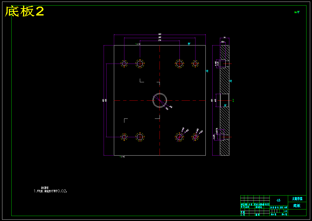Click the yellow title text 底板2

(24, 12)
